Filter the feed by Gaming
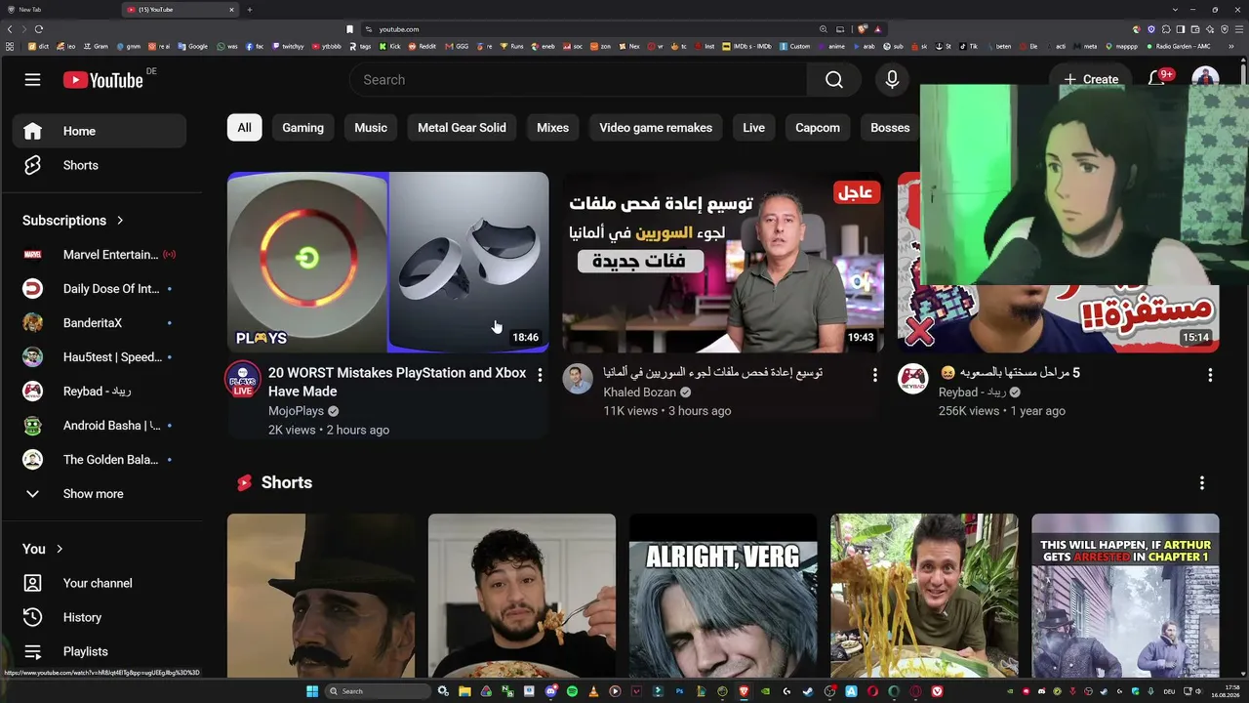 [x=302, y=128]
